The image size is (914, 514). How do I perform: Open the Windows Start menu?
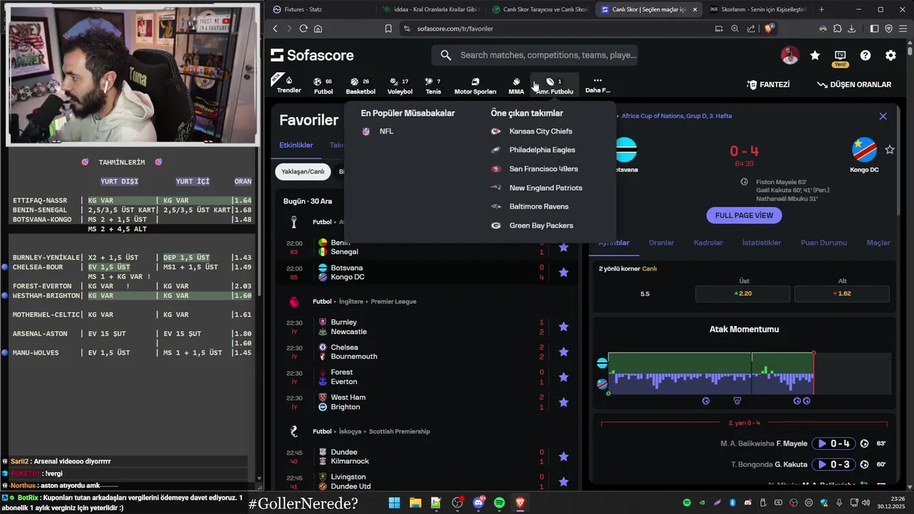[x=394, y=503]
